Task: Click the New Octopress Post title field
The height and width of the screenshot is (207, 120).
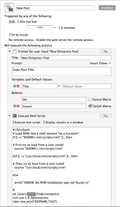Action: pos(66,58)
